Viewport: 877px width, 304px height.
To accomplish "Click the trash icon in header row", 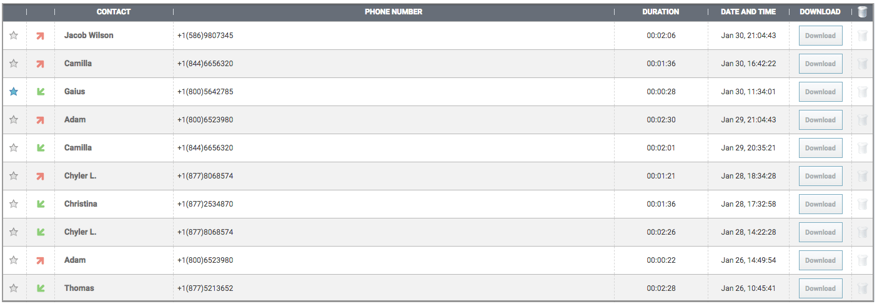I will pyautogui.click(x=863, y=12).
